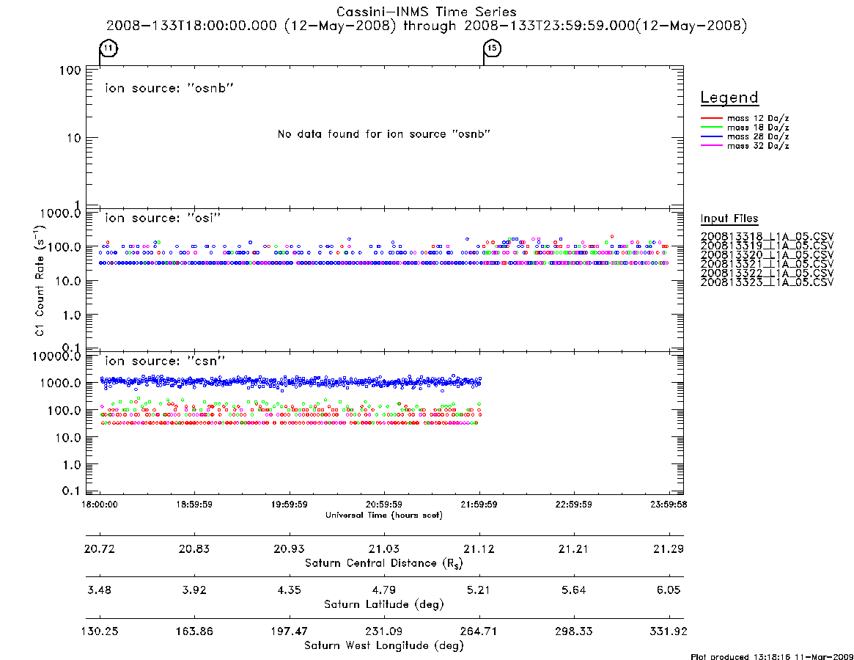This screenshot has width=854, height=660.
Task: Click the 20.93 distance value
Action: point(290,549)
